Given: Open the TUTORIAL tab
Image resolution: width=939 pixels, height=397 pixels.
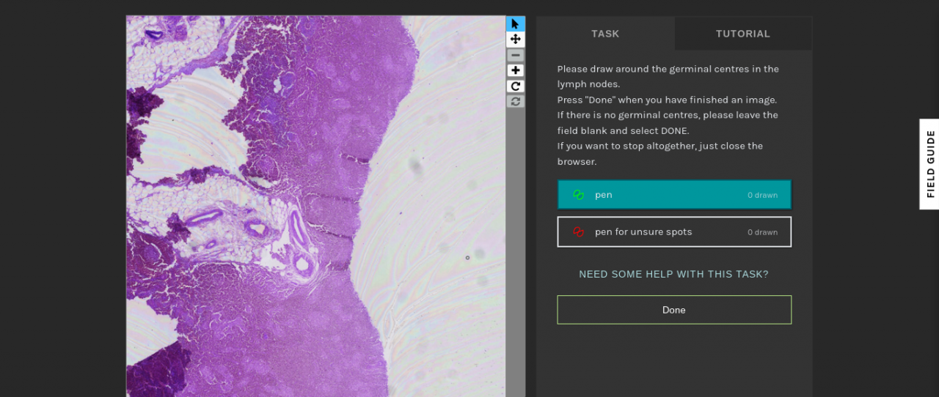Looking at the screenshot, I should coord(743,34).
